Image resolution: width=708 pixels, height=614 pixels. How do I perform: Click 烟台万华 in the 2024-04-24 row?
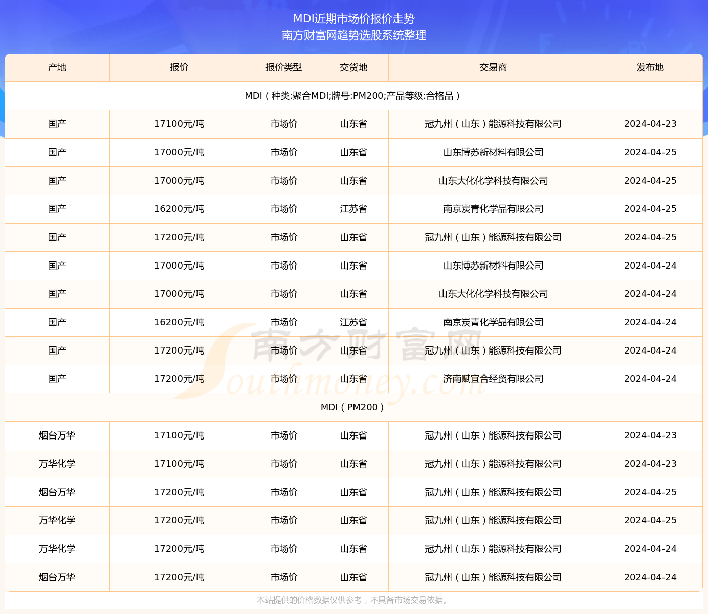[x=57, y=577]
